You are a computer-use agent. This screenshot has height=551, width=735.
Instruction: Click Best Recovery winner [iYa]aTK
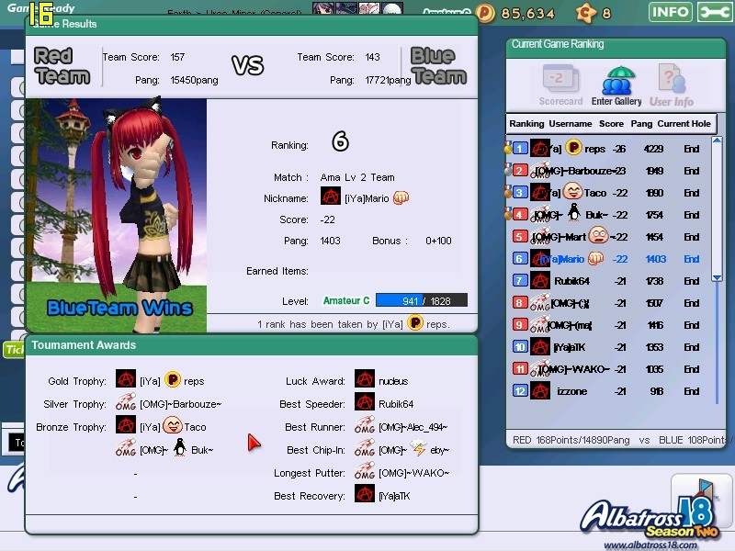coord(394,496)
